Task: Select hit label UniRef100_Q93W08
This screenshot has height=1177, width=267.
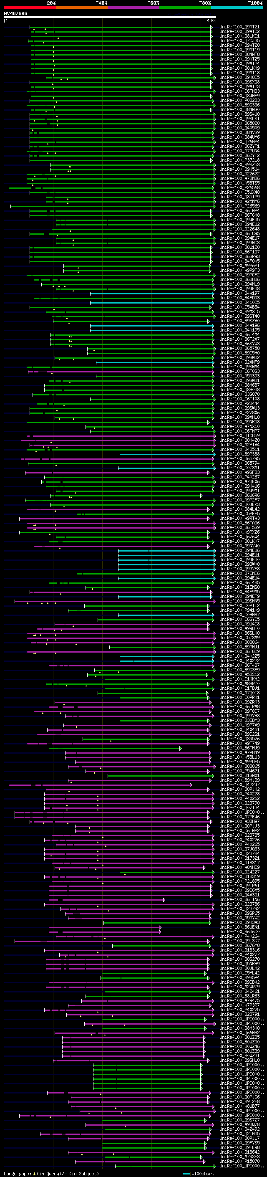Action: point(239,564)
